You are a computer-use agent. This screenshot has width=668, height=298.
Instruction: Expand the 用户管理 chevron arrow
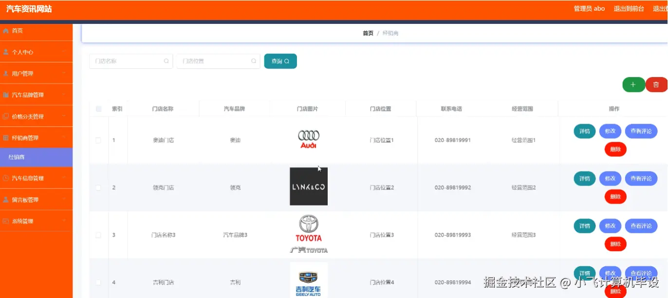(64, 74)
